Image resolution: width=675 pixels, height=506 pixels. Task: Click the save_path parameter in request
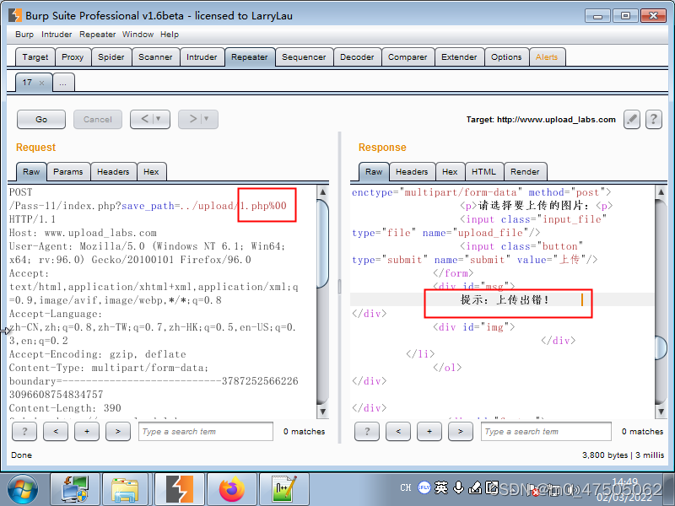pyautogui.click(x=148, y=206)
